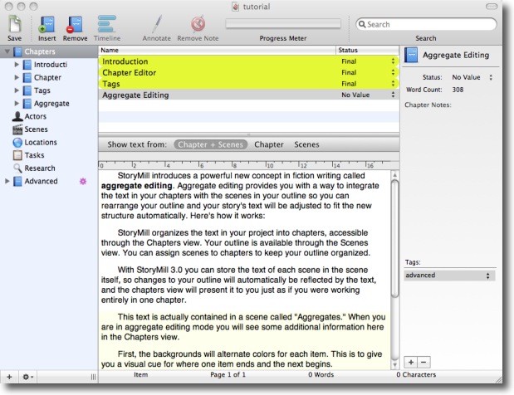Open the Timeline view icon

click(x=105, y=24)
